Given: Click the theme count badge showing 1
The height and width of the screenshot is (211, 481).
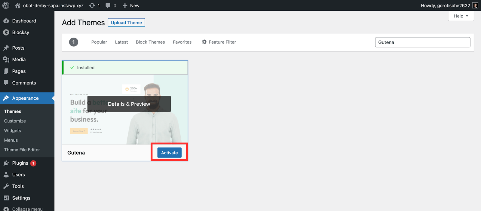Looking at the screenshot, I should [74, 42].
